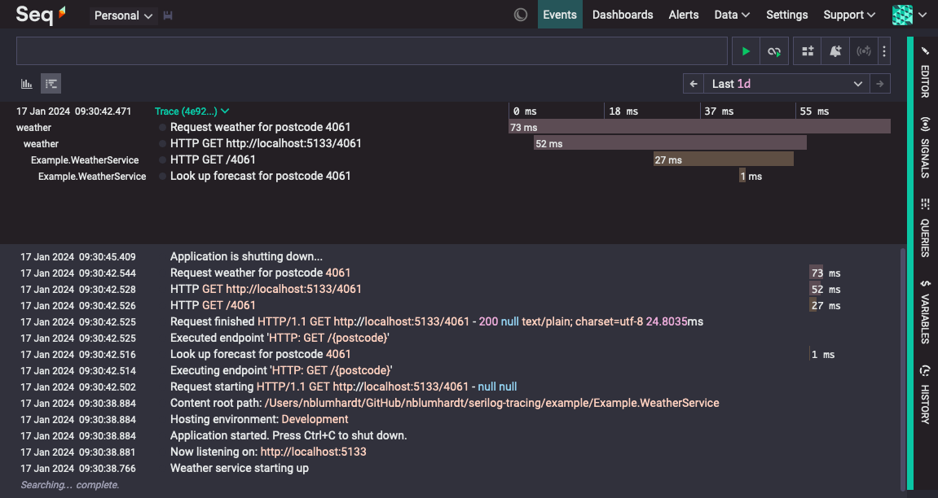
Task: Click the 'weather' service name on first span
Action: point(33,127)
